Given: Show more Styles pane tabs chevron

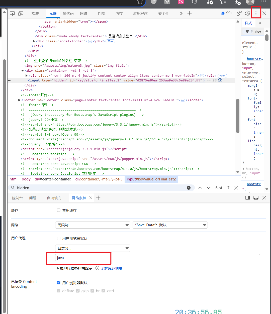Looking at the screenshot, I should pos(260,23).
